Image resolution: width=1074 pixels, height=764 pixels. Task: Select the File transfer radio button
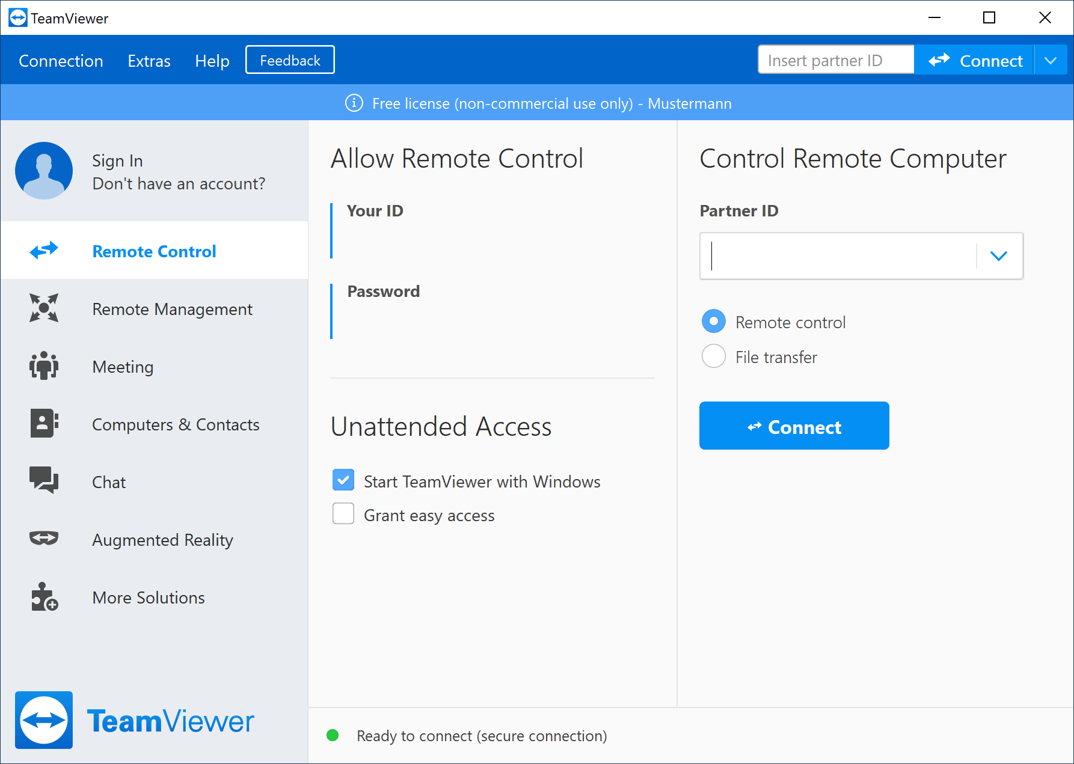tap(714, 356)
